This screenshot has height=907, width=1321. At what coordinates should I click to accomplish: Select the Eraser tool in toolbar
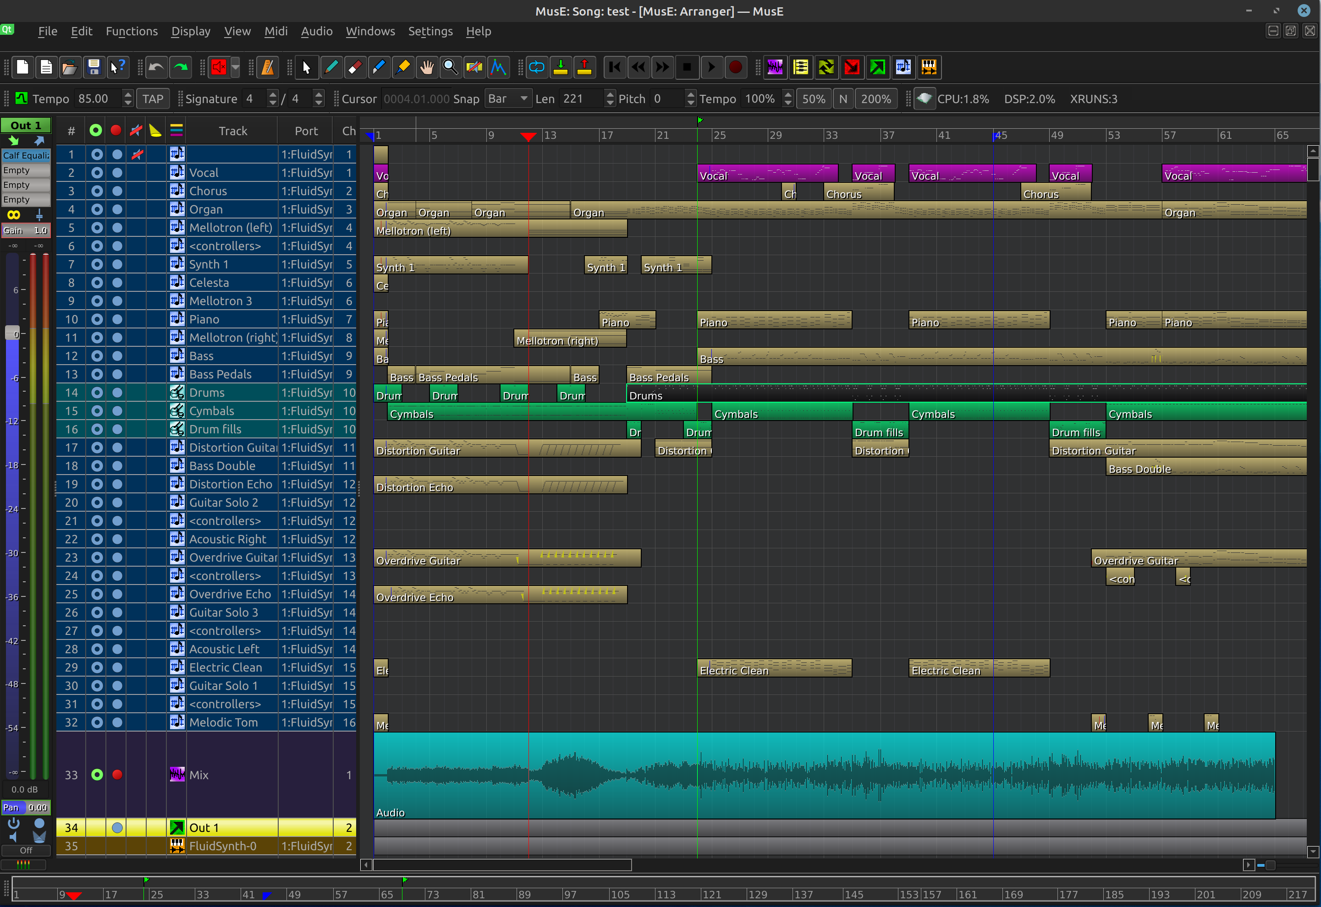[355, 68]
